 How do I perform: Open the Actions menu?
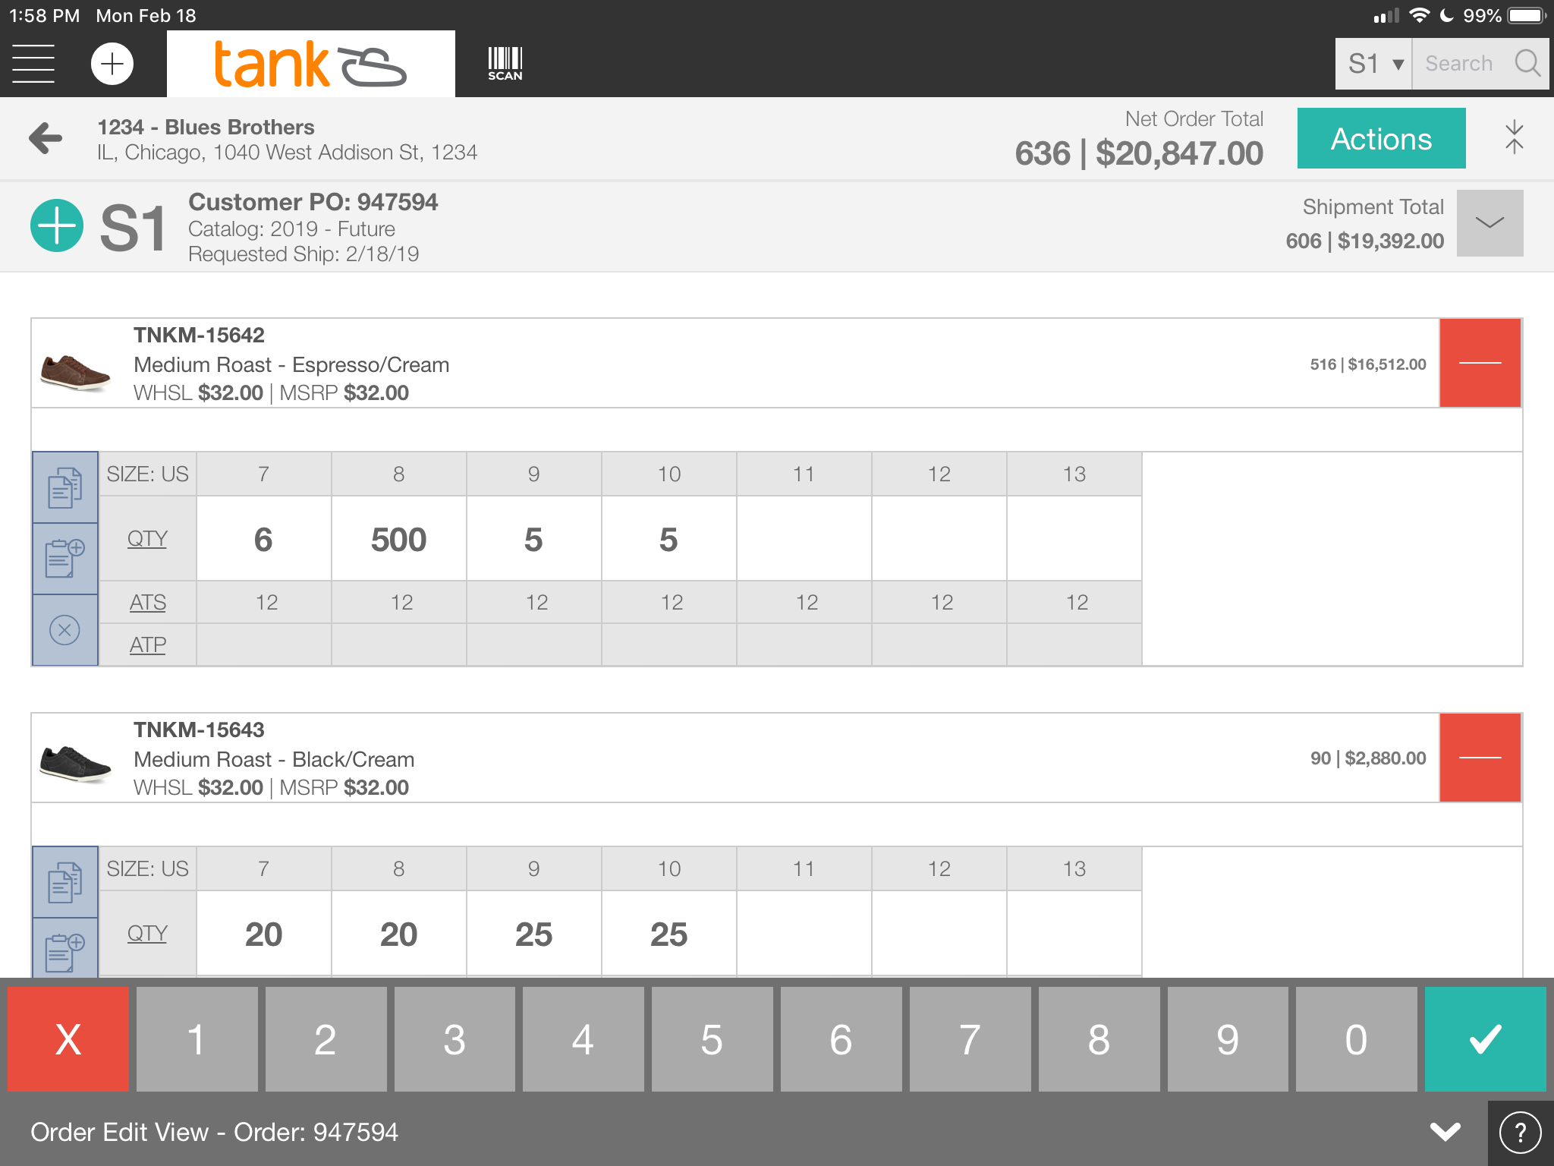pyautogui.click(x=1381, y=138)
